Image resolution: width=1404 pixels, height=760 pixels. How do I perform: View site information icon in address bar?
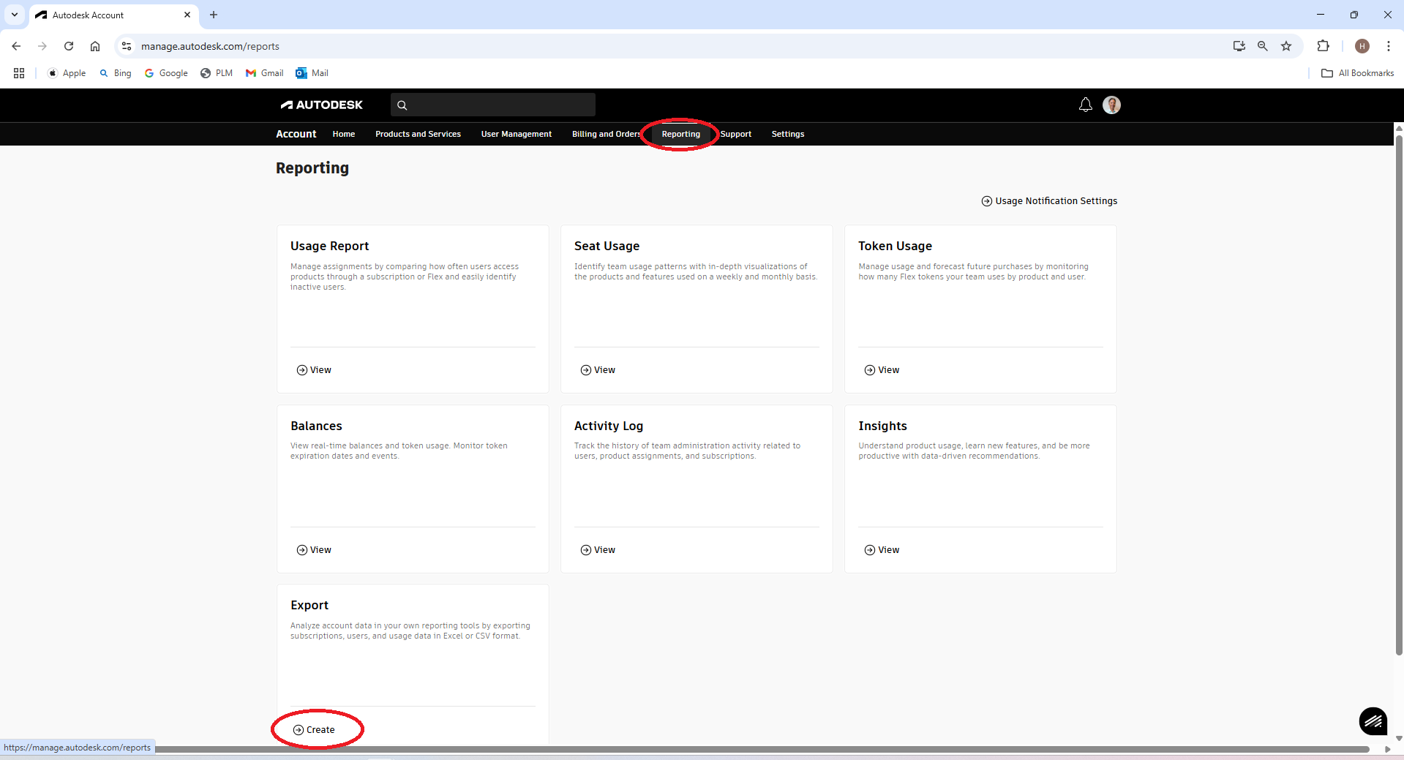127,46
